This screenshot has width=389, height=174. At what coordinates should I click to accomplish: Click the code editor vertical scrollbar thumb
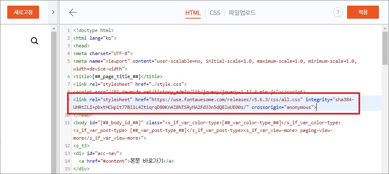385,48
